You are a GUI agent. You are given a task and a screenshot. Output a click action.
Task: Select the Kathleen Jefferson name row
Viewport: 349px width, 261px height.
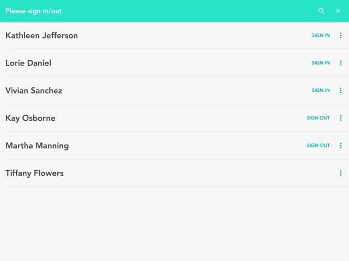pos(41,35)
